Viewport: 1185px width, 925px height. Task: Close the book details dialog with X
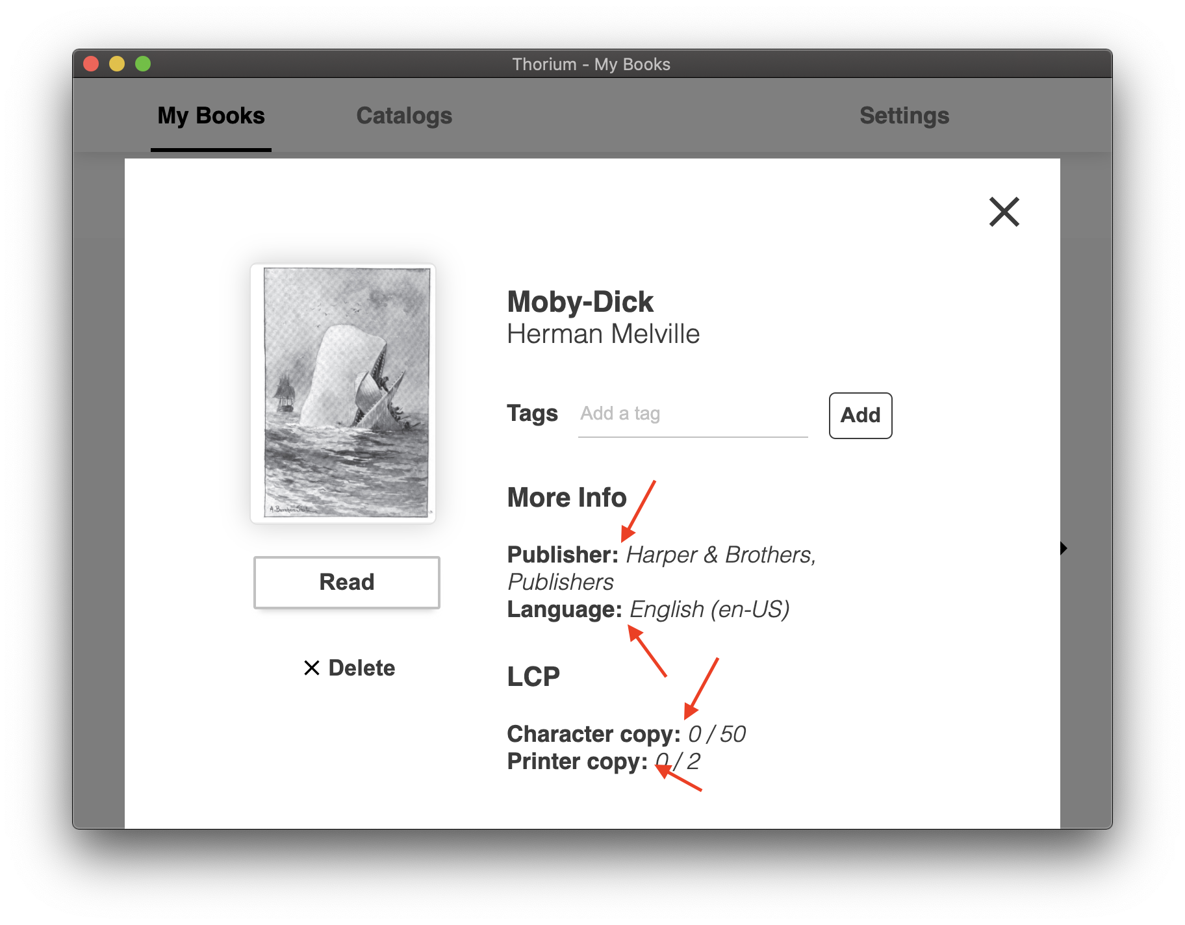[1004, 212]
